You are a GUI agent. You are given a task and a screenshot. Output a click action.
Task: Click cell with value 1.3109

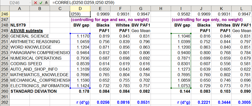click(80, 69)
